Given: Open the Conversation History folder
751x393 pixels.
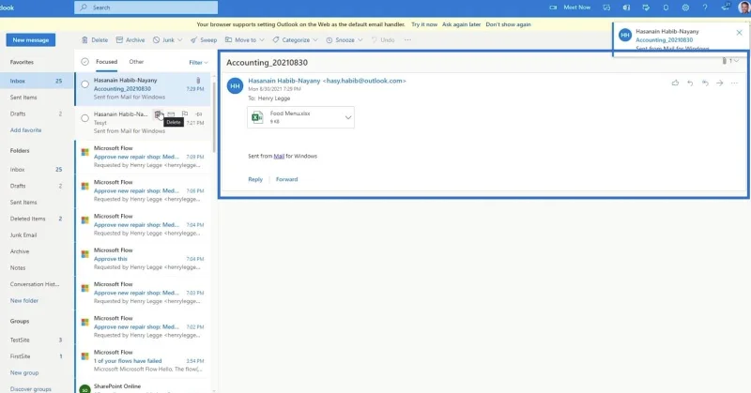Looking at the screenshot, I should [x=34, y=284].
